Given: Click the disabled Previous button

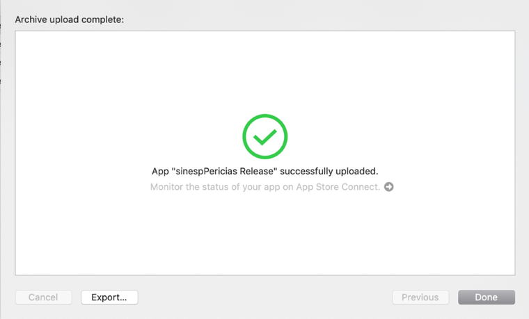Looking at the screenshot, I should 420,297.
